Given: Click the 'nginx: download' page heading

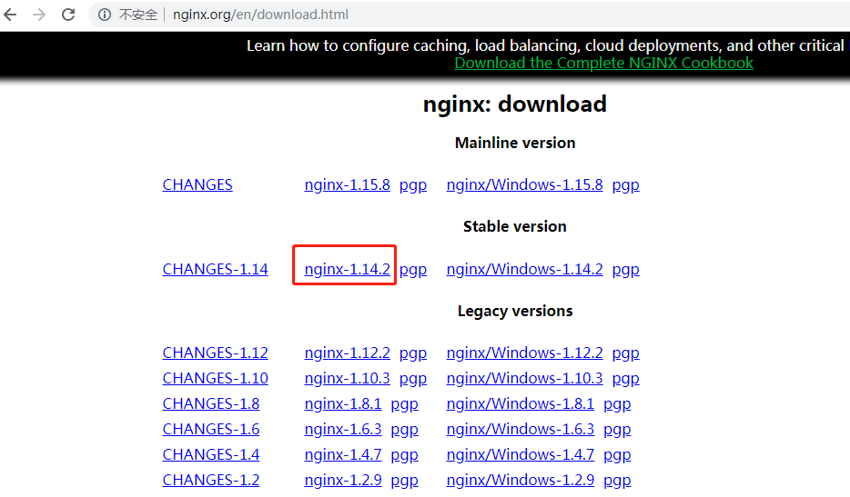Looking at the screenshot, I should pos(514,104).
